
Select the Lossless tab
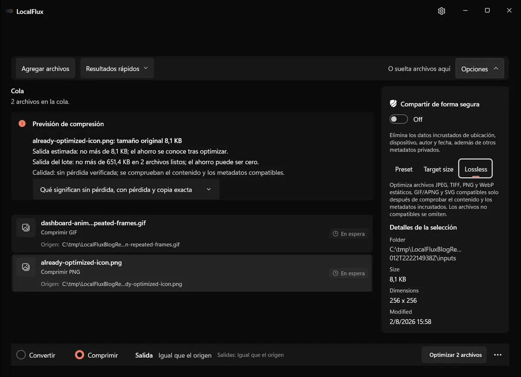pyautogui.click(x=476, y=169)
